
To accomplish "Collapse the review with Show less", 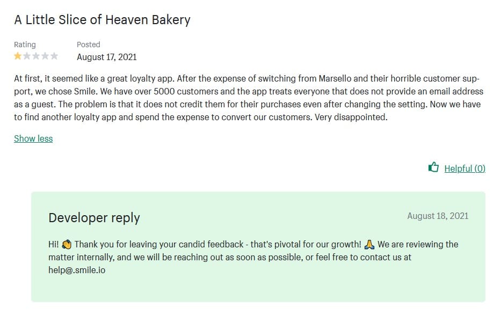I will [x=33, y=138].
